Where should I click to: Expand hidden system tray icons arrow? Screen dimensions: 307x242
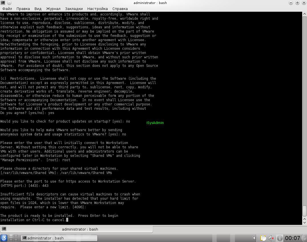point(254,238)
